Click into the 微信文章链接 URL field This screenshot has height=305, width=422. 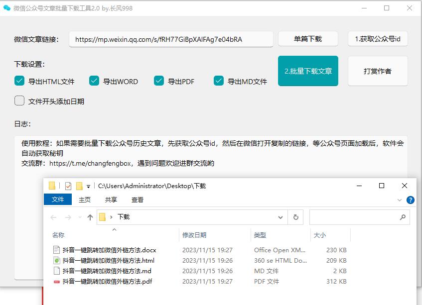tap(171, 39)
